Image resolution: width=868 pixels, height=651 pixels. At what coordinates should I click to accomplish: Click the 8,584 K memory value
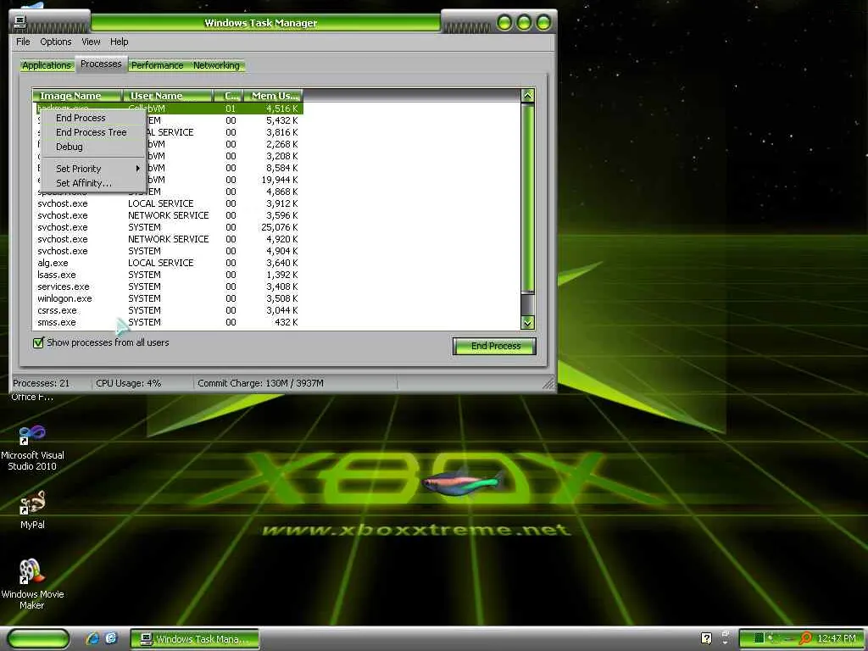[x=281, y=168]
